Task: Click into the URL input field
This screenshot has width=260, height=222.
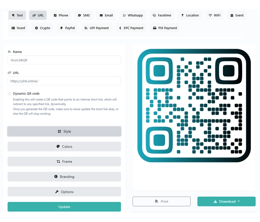Action: [x=64, y=81]
